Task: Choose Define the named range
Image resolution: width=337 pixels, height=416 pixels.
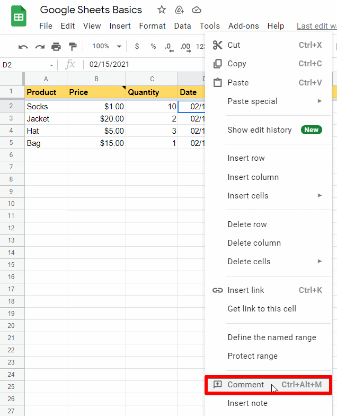Action: click(x=268, y=337)
